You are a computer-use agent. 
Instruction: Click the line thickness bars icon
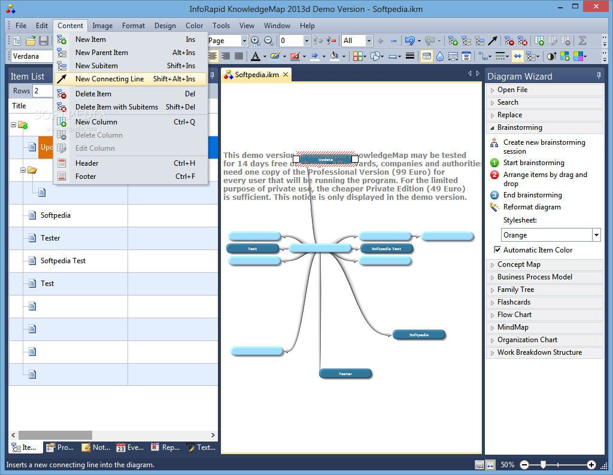[x=409, y=56]
